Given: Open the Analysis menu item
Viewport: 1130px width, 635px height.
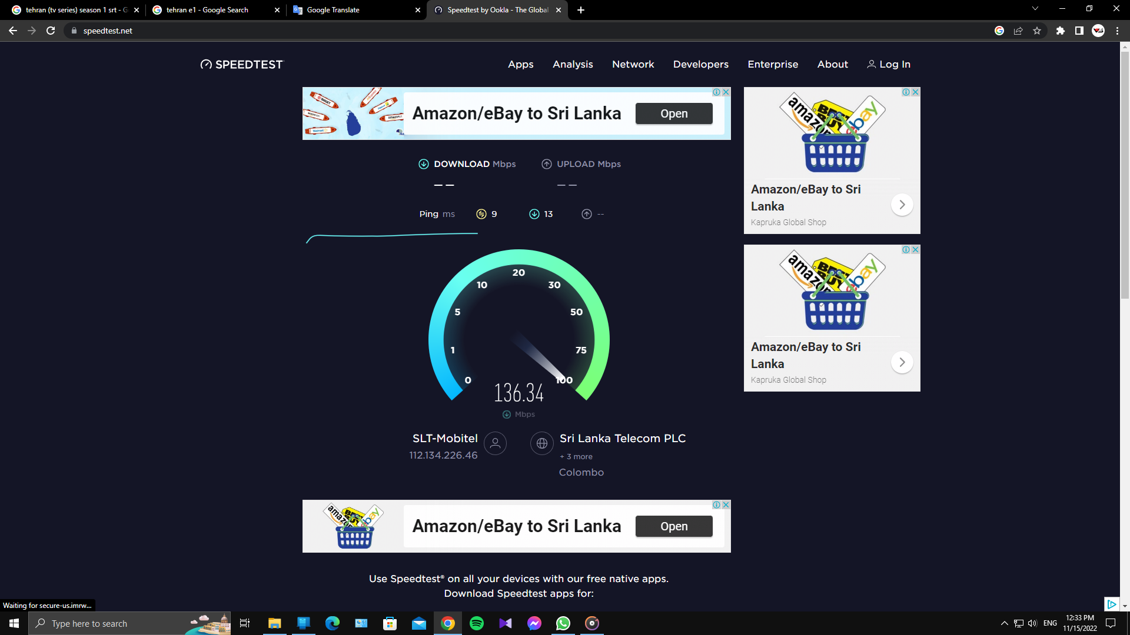Looking at the screenshot, I should (x=573, y=64).
